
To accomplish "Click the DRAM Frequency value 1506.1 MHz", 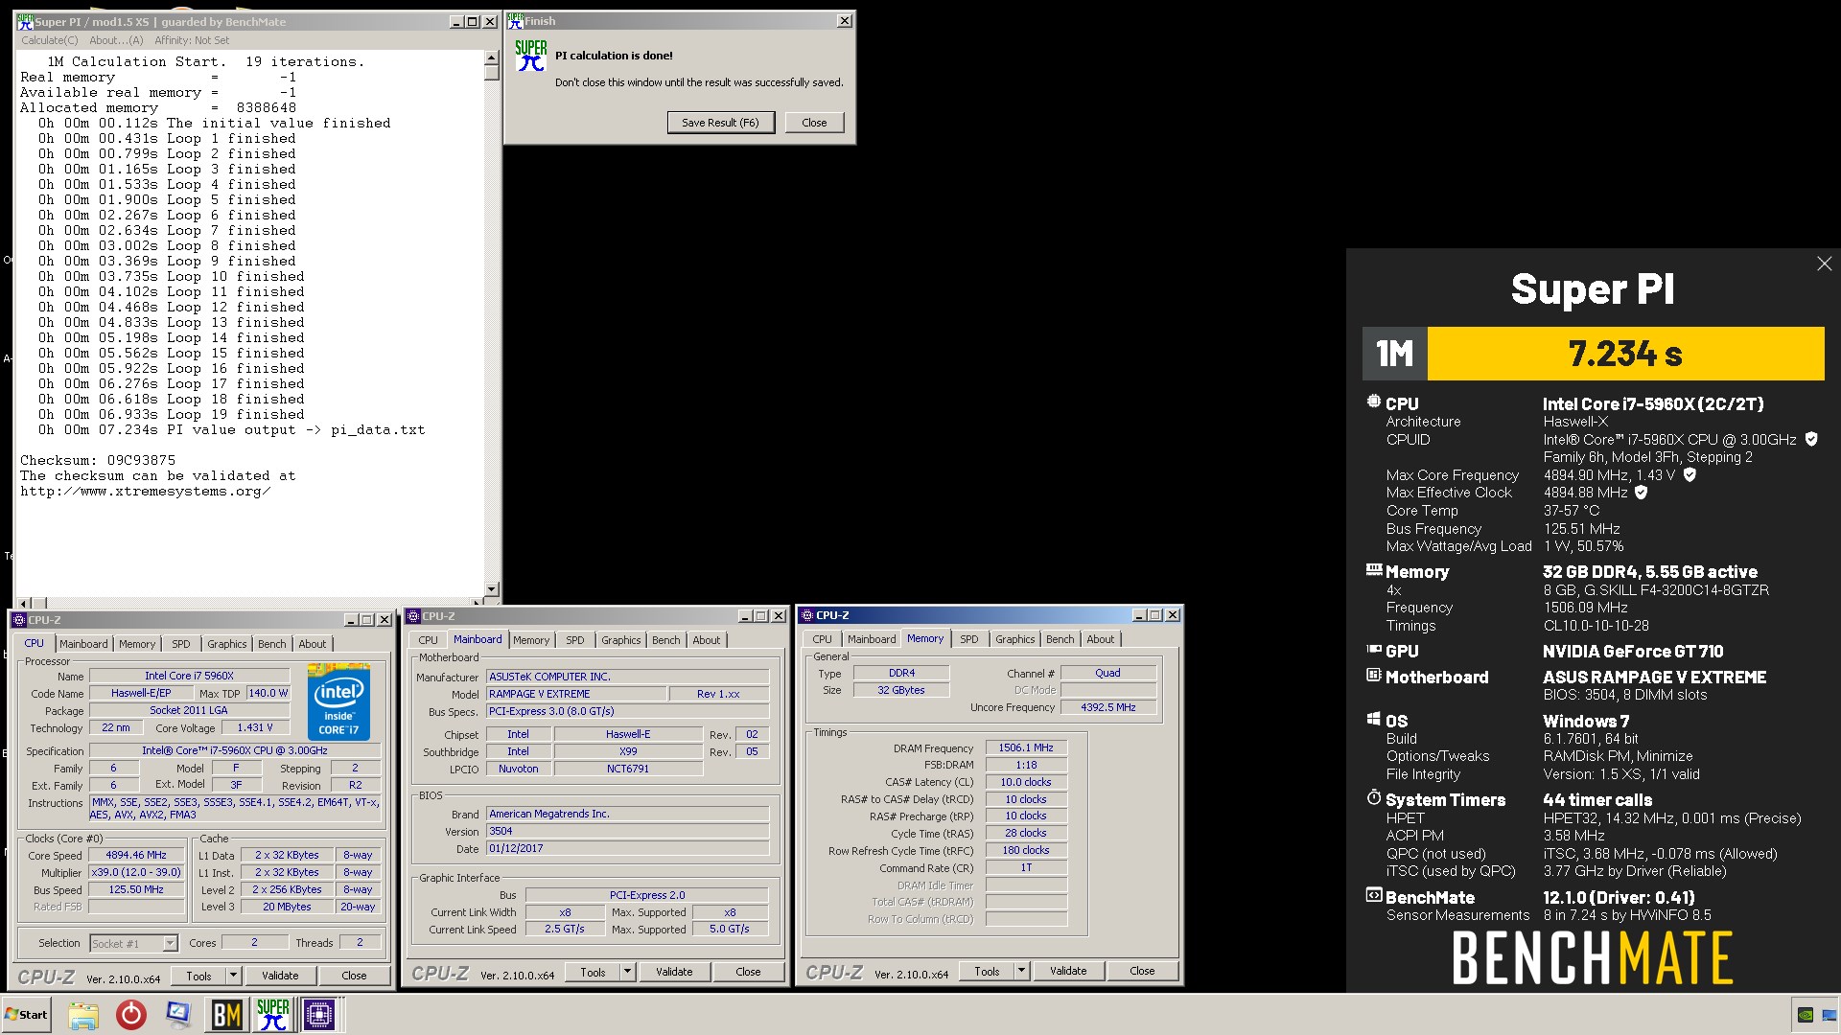I will click(x=1026, y=747).
